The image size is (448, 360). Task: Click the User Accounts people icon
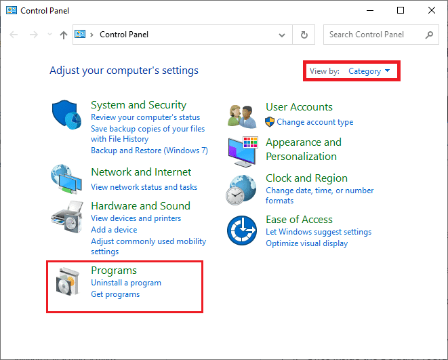coord(242,115)
